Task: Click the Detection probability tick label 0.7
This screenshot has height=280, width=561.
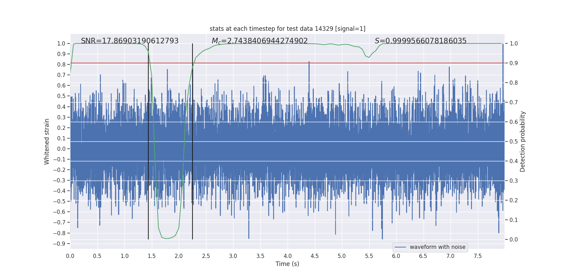Action: (514, 102)
